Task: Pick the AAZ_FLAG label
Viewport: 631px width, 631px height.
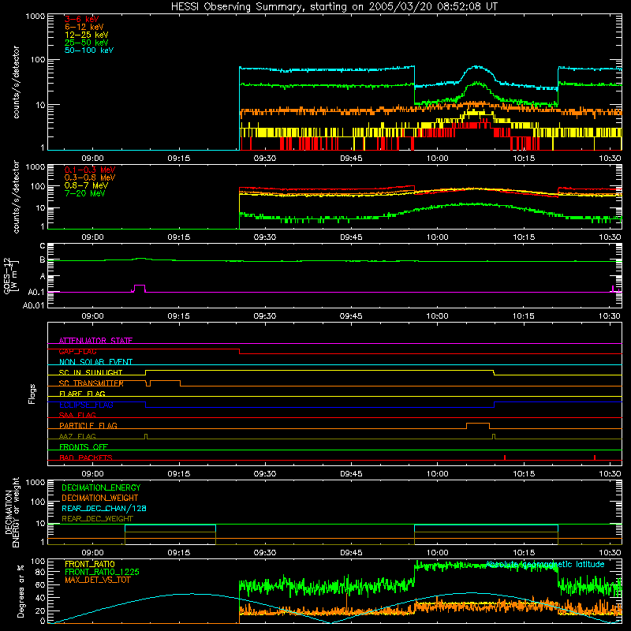Action: pyautogui.click(x=77, y=436)
